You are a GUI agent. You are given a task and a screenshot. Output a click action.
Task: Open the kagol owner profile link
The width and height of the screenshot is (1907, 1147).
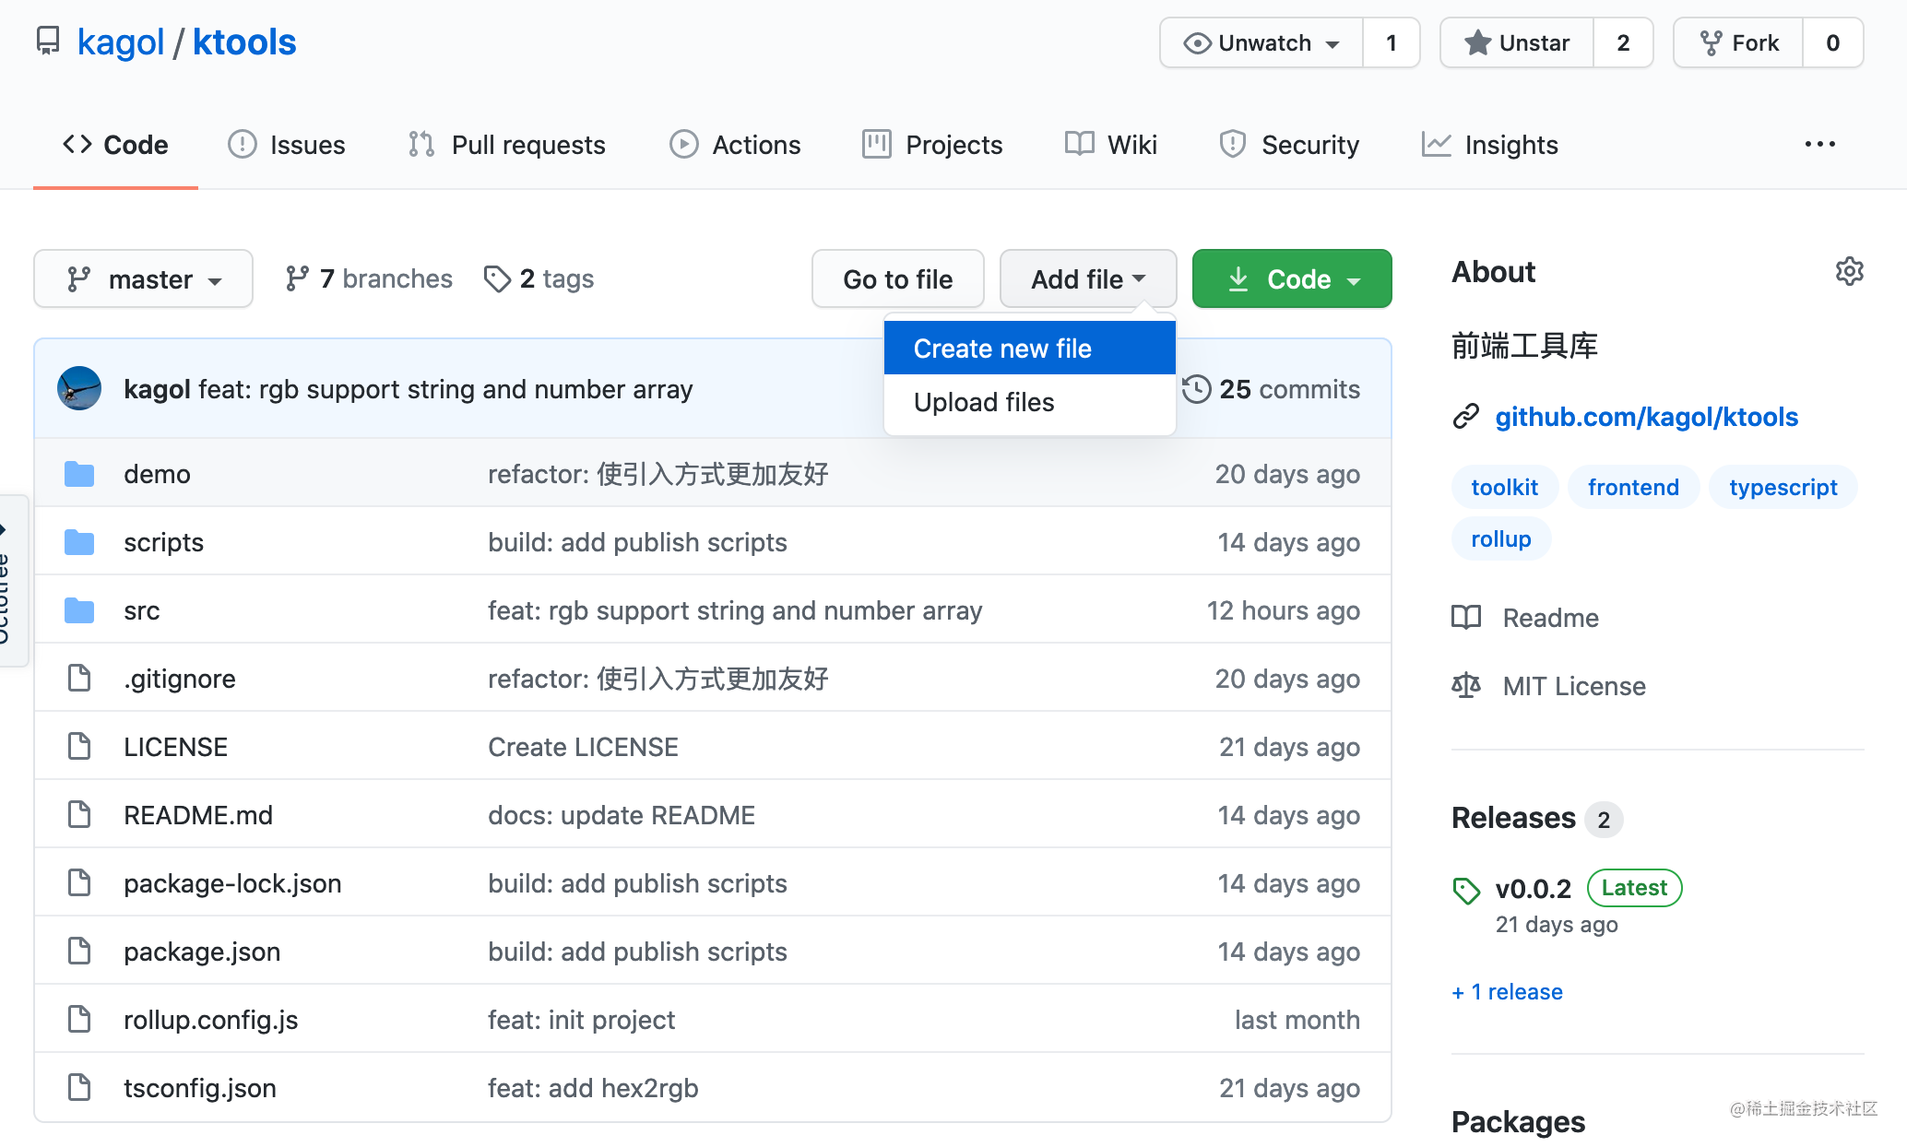pyautogui.click(x=121, y=42)
